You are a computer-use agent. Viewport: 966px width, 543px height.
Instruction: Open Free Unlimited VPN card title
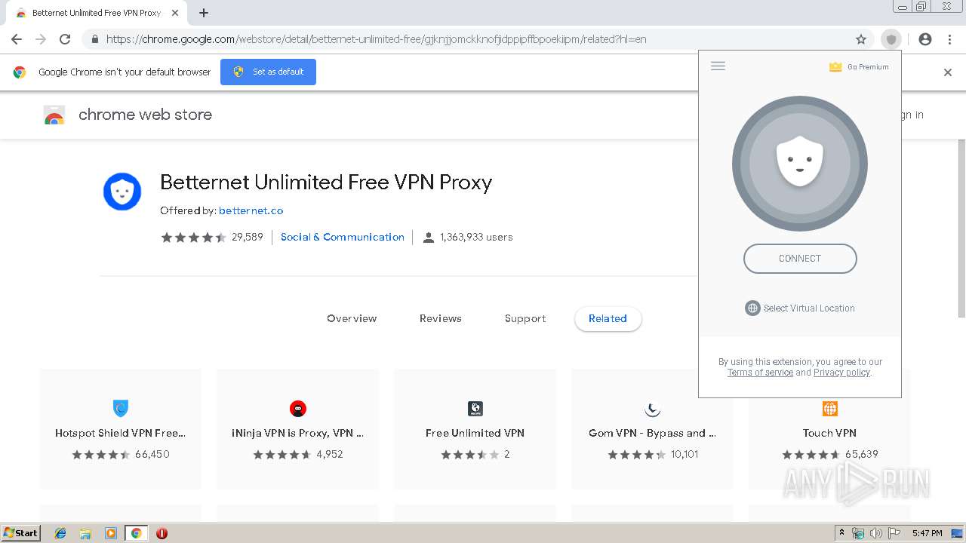click(475, 433)
